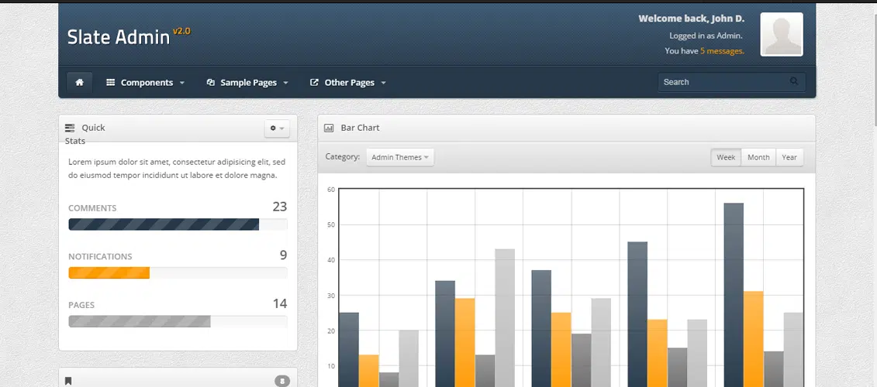This screenshot has height=387, width=877.
Task: Switch chart range to Week
Action: (x=726, y=157)
